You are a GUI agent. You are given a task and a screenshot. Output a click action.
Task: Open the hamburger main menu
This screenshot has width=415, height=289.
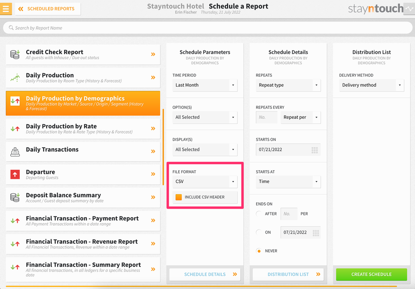5,9
